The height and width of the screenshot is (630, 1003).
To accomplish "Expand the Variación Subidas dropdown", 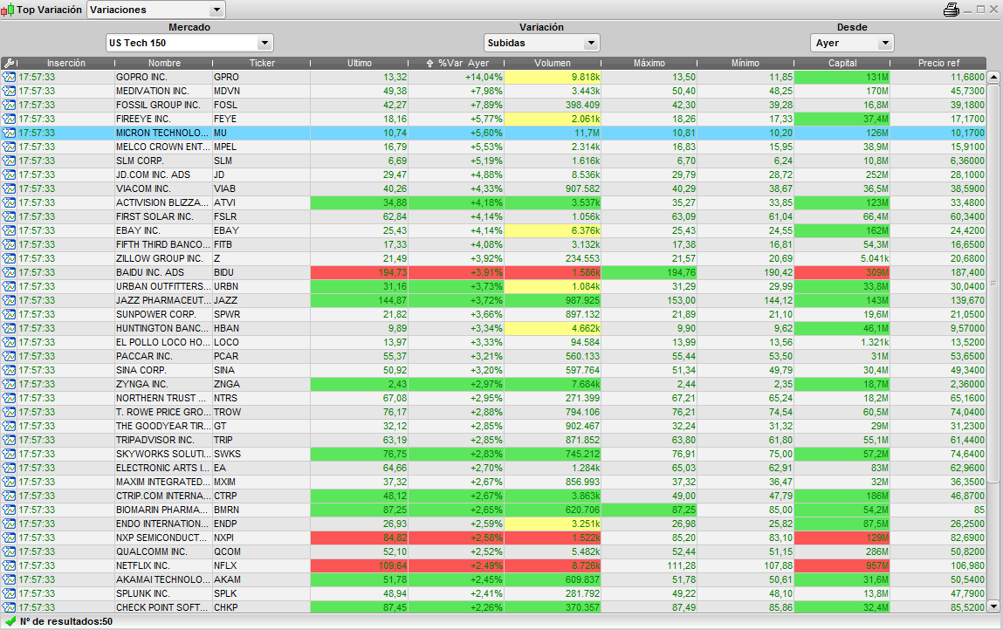I will click(x=542, y=43).
